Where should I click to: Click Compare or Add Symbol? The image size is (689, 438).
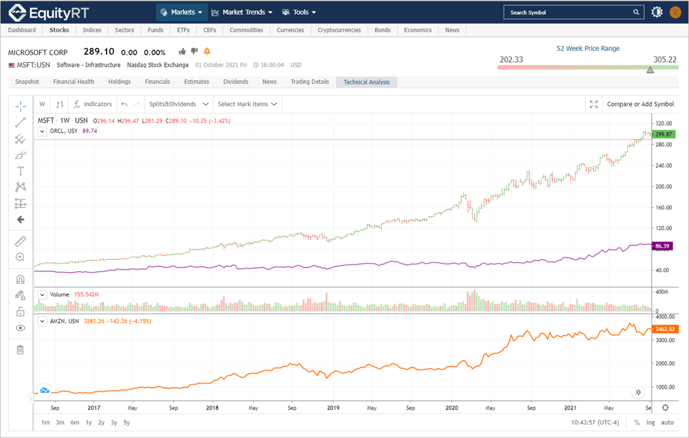tap(640, 104)
